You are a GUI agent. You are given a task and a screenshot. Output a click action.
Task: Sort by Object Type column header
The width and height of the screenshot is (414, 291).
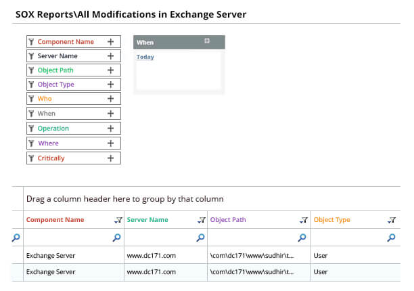click(332, 220)
